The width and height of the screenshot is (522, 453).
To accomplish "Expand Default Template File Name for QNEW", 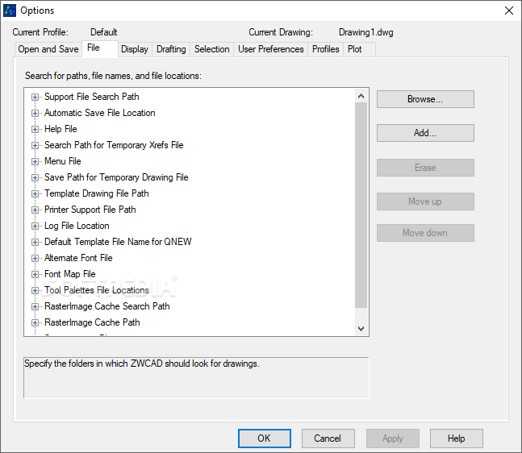I will 35,242.
